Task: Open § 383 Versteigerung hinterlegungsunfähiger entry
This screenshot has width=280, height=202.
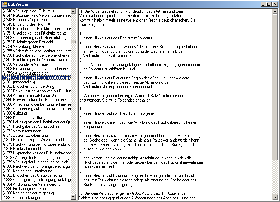Action: 36,180
